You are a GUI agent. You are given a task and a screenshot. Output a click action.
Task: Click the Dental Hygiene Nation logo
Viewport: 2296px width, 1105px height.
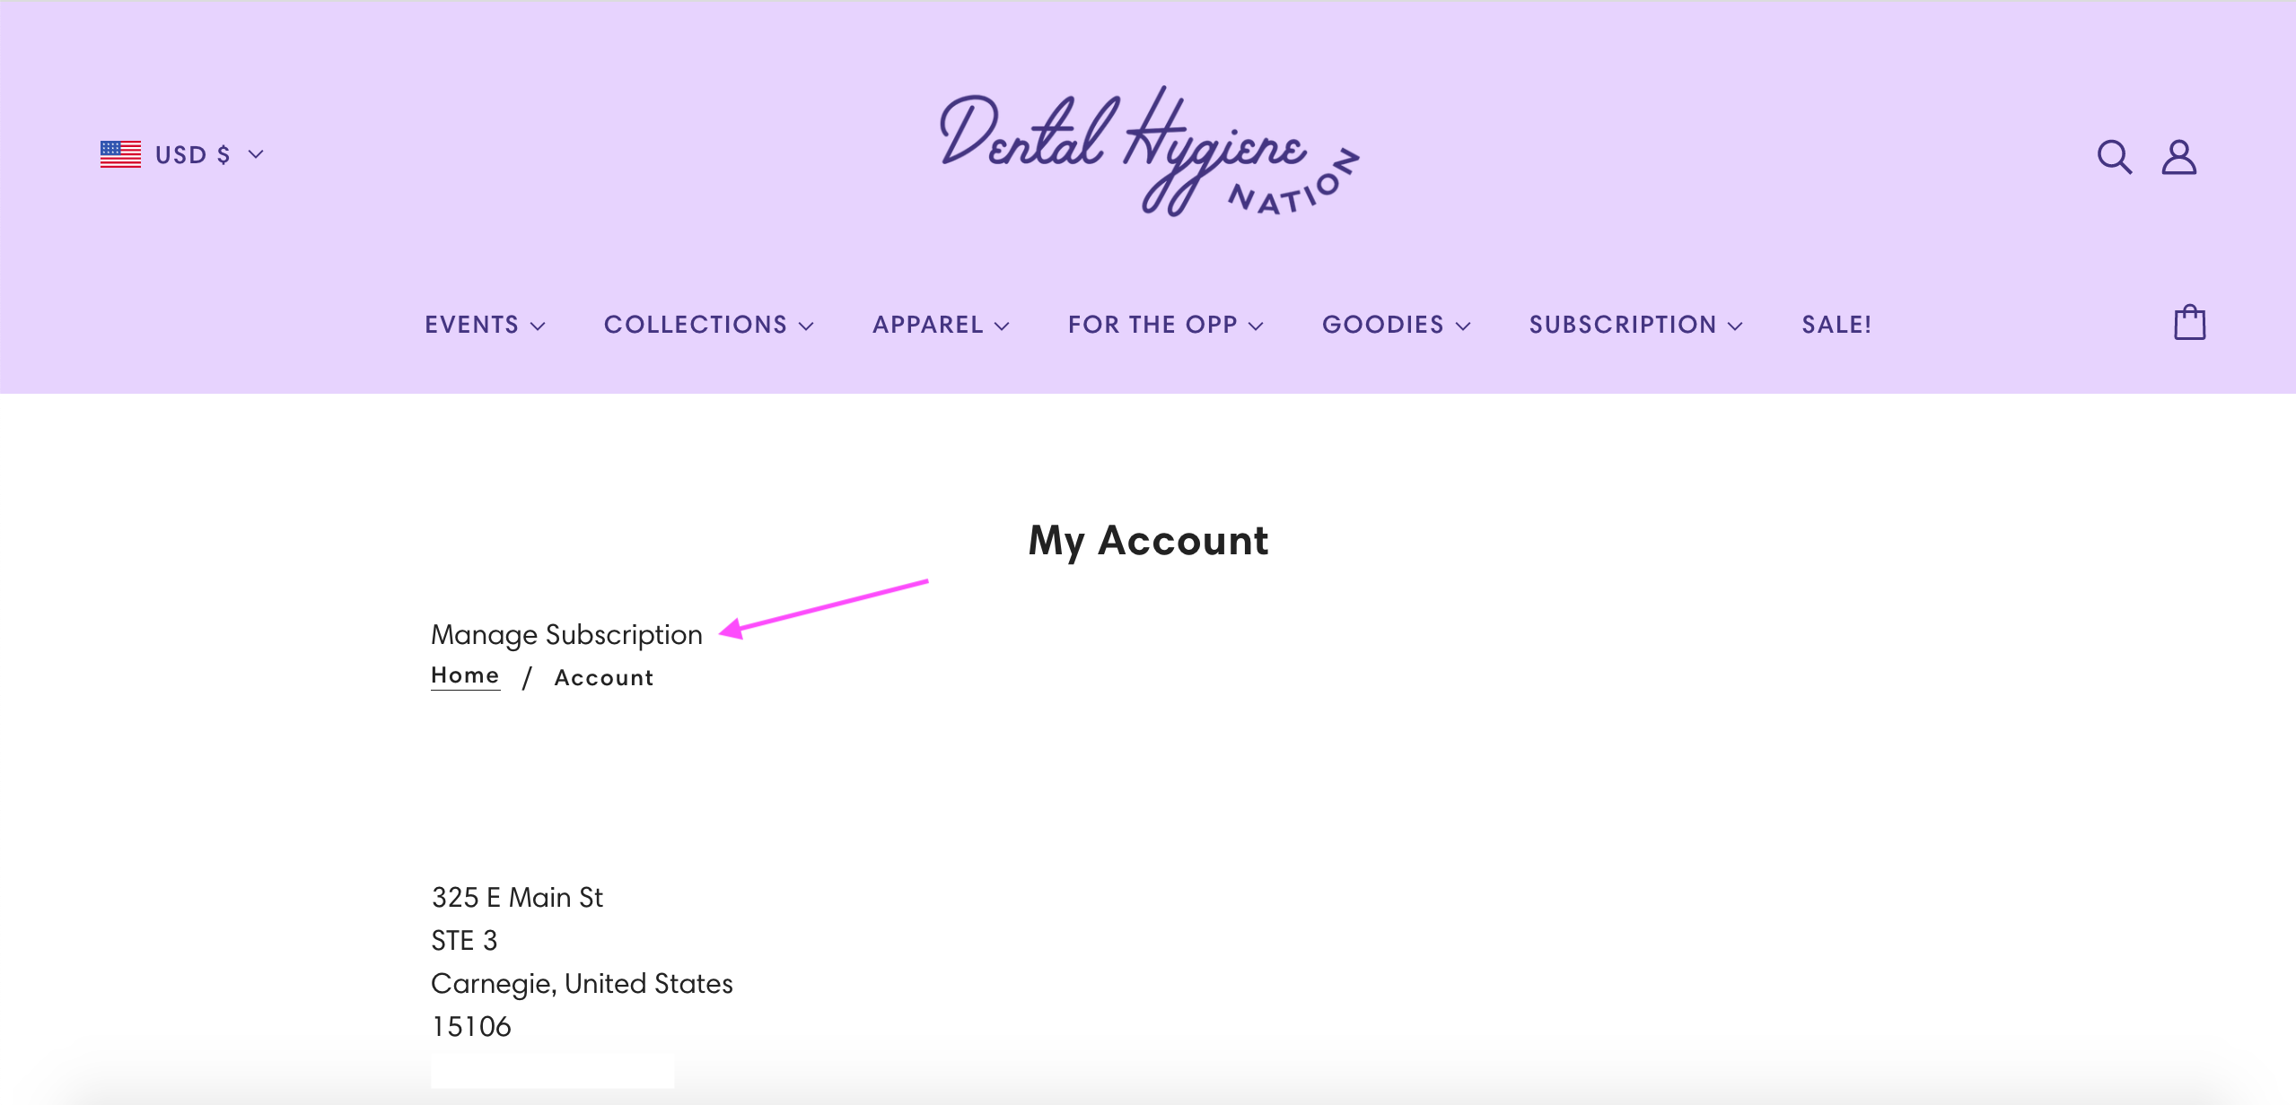1149,152
